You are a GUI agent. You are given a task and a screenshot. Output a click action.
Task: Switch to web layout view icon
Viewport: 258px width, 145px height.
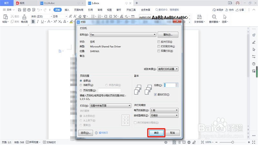pos(189,142)
